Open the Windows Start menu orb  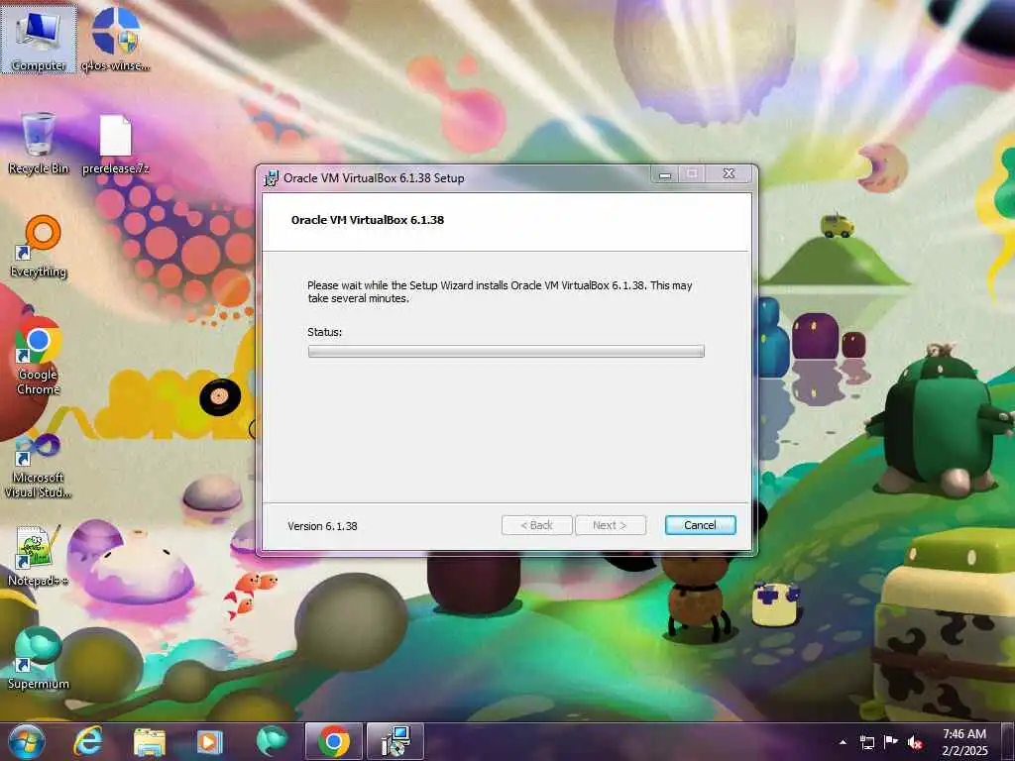pos(27,741)
